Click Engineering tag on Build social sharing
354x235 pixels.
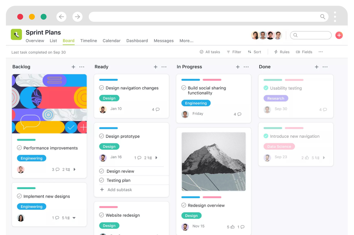[196, 103]
